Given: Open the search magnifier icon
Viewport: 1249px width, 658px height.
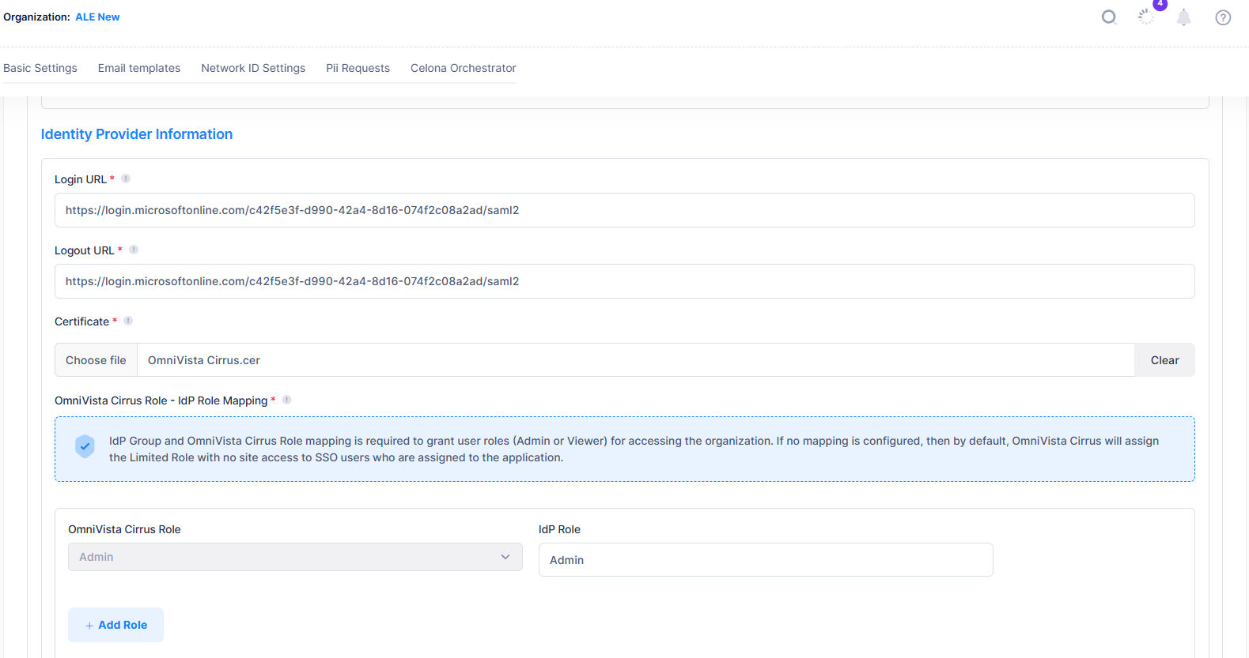Looking at the screenshot, I should click(1109, 17).
